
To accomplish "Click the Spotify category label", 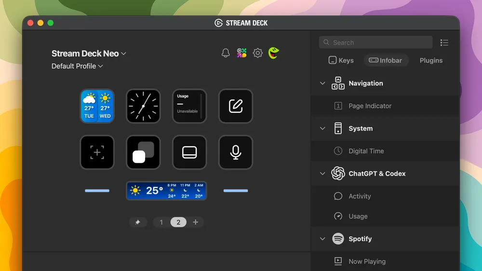I will (x=360, y=239).
